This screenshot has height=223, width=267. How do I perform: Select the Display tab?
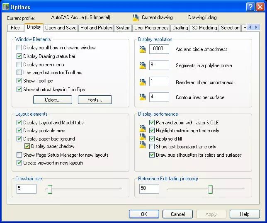point(34,27)
